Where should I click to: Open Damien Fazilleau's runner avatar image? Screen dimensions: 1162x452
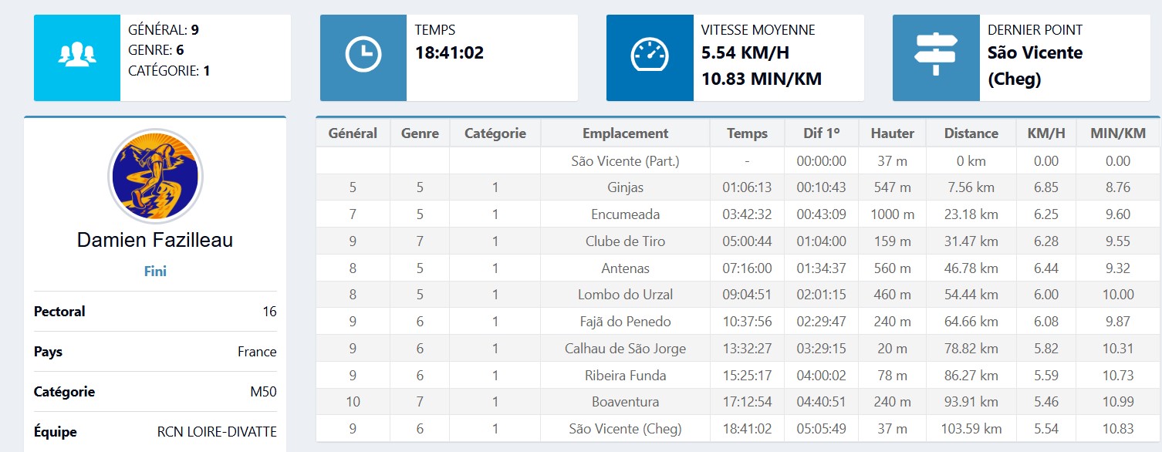tap(155, 176)
